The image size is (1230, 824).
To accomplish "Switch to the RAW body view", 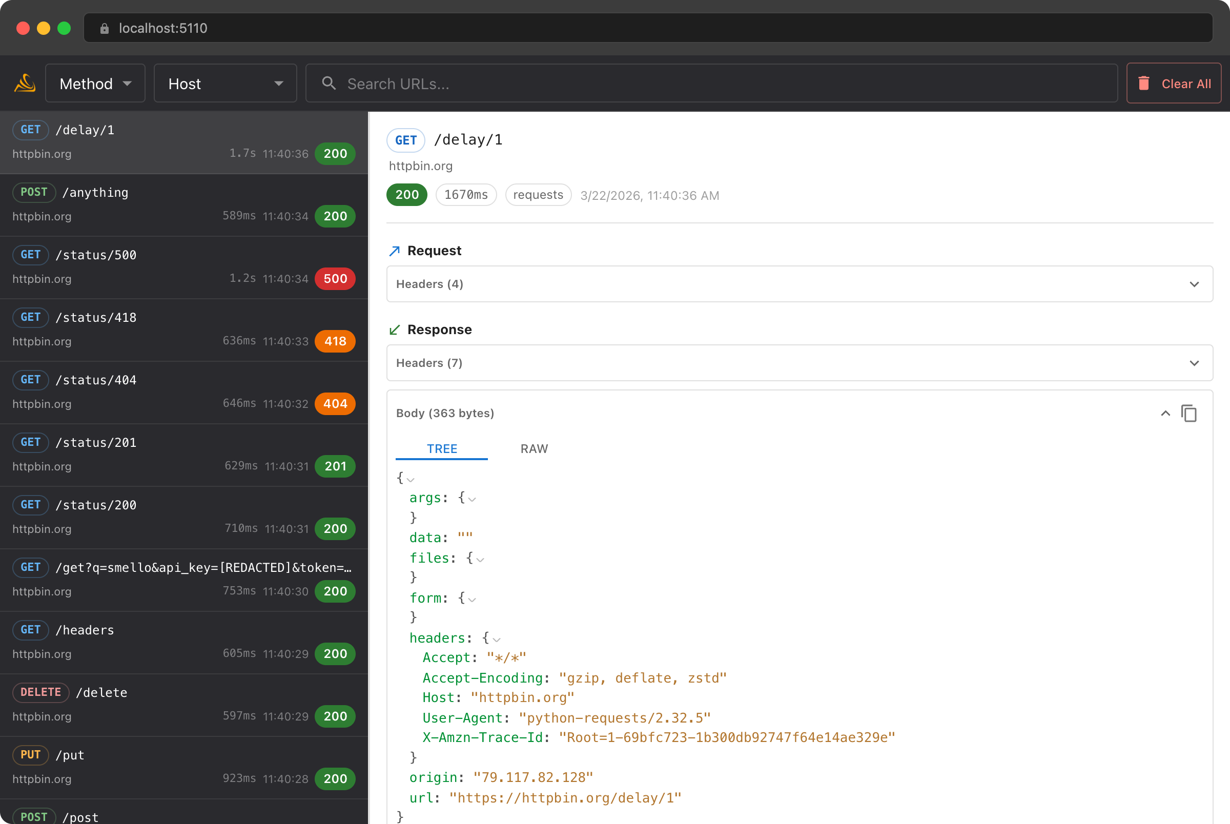I will (534, 449).
